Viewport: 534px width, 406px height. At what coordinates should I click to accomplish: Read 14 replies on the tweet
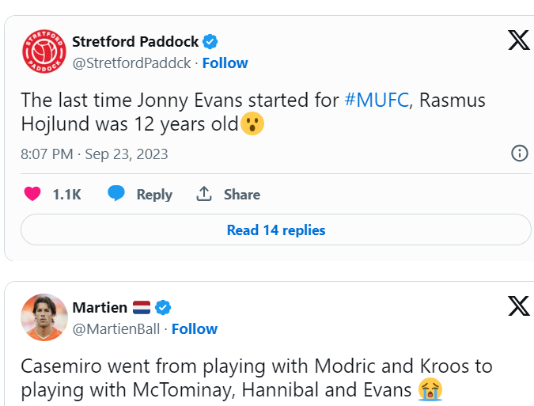coord(276,230)
